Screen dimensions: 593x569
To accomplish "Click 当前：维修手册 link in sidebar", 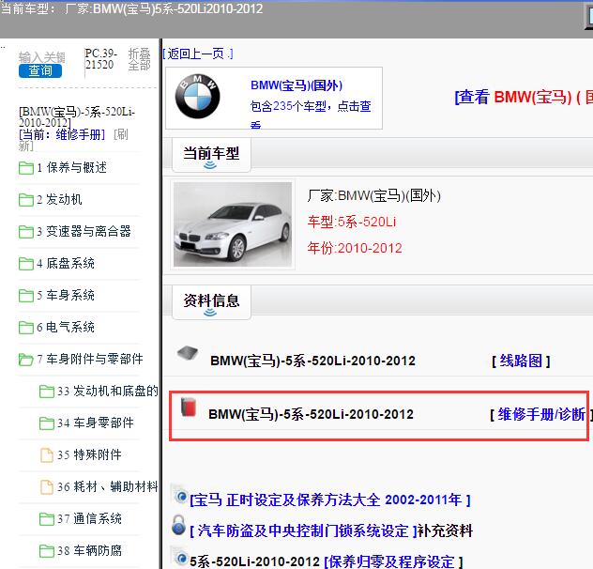I will pyautogui.click(x=62, y=134).
